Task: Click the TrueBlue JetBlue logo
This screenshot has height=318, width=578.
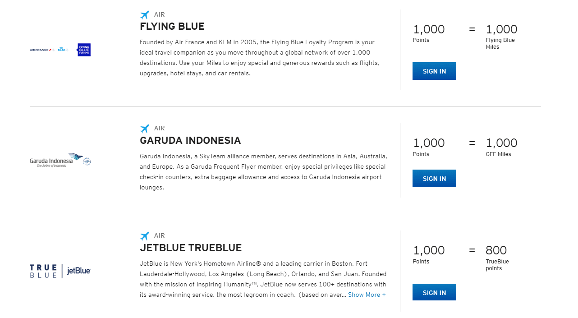Action: pos(60,271)
